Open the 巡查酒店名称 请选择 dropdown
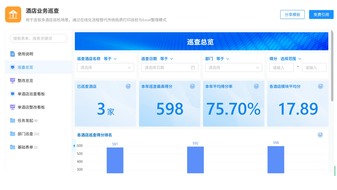Screen dimensions: 337x190 click(105, 68)
